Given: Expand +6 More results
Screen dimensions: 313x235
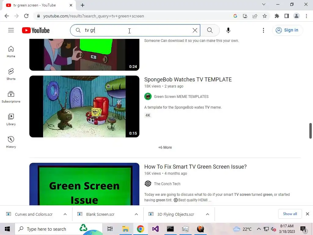Looking at the screenshot, I should click(x=165, y=147).
